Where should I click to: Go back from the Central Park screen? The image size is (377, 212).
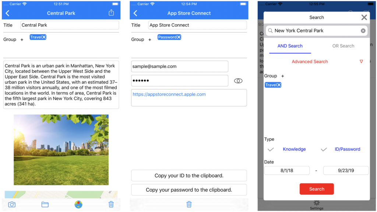click(x=8, y=13)
